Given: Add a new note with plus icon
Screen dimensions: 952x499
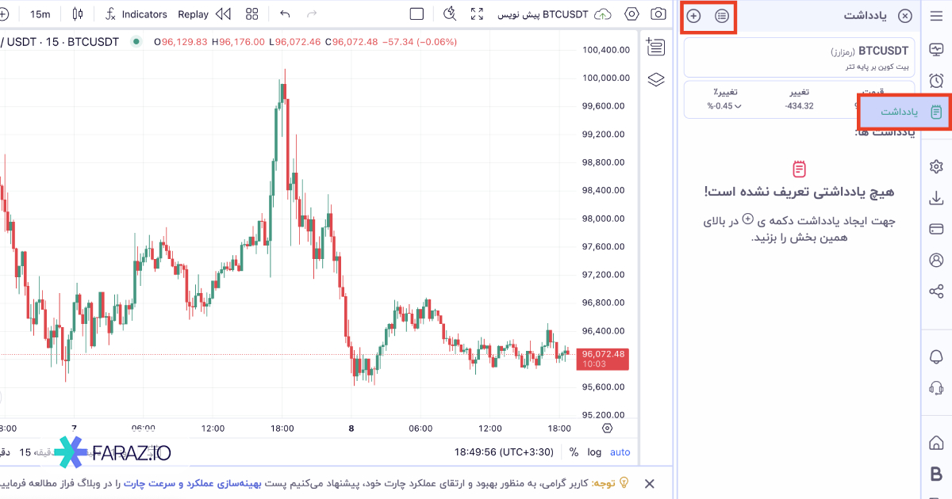Looking at the screenshot, I should click(693, 16).
